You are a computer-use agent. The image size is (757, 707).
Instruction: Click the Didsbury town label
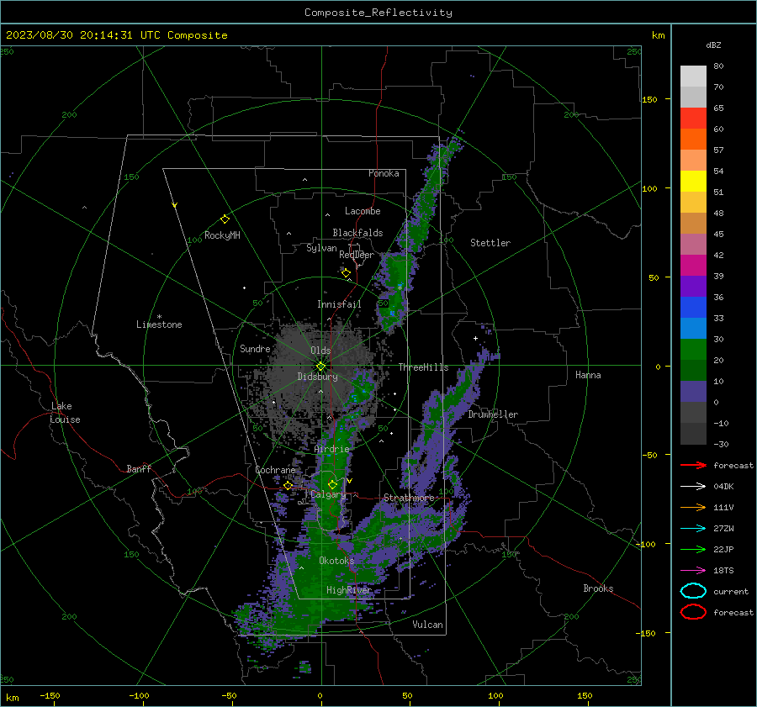318,377
